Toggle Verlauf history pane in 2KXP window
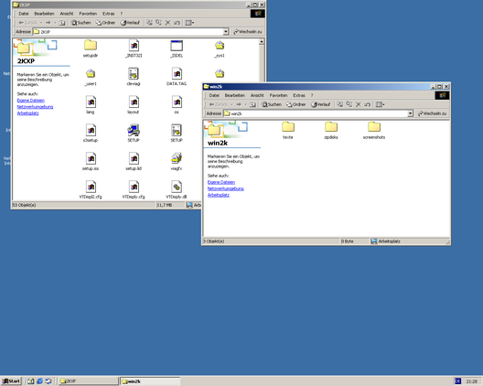This screenshot has width=483, height=386. 130,23
